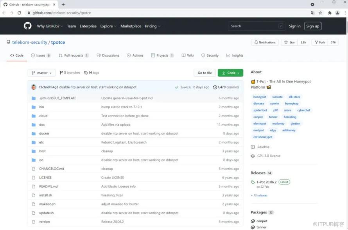Click the GitHub Octocat logo
Image resolution: width=348 pixels, height=230 pixels.
(27, 26)
